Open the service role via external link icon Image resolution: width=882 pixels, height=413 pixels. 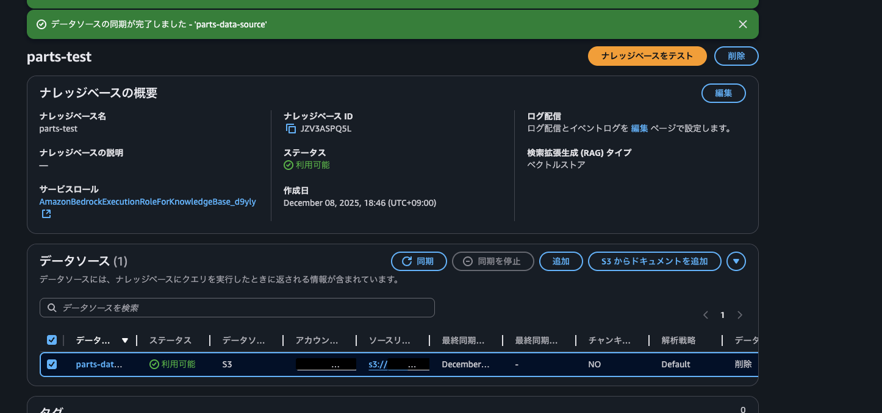click(x=46, y=214)
